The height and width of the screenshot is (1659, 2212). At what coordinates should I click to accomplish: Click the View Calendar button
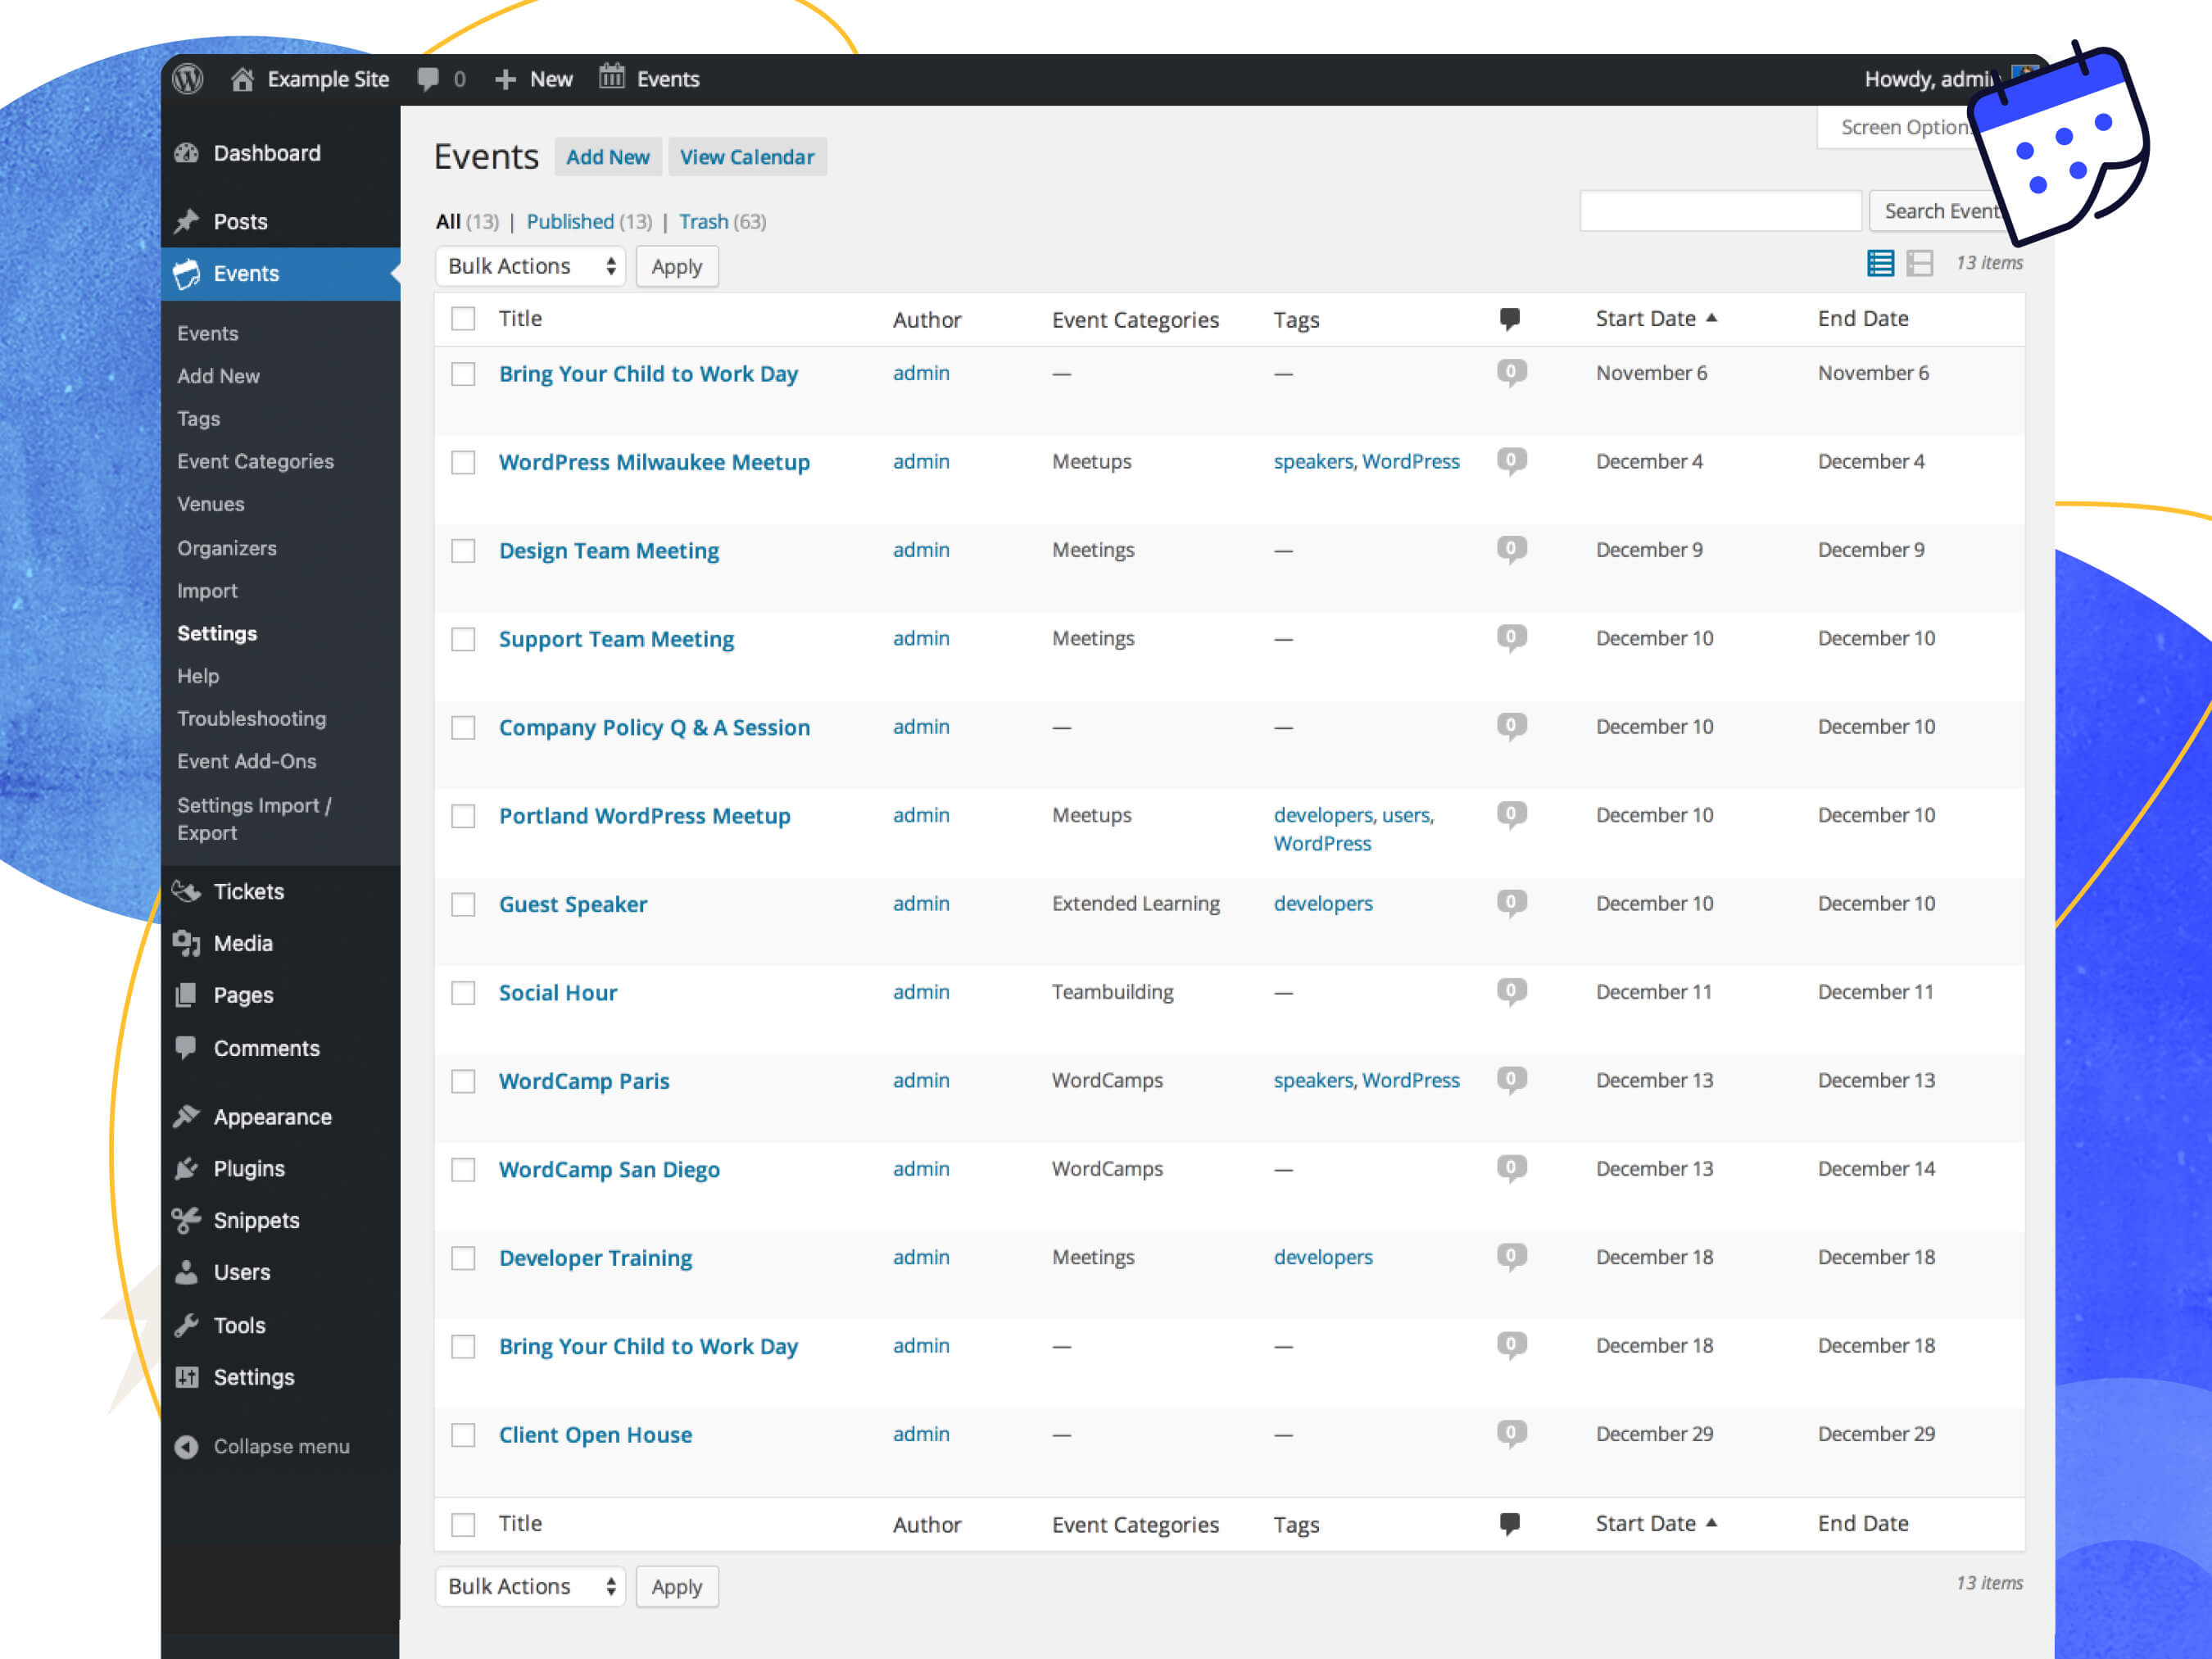pos(746,156)
